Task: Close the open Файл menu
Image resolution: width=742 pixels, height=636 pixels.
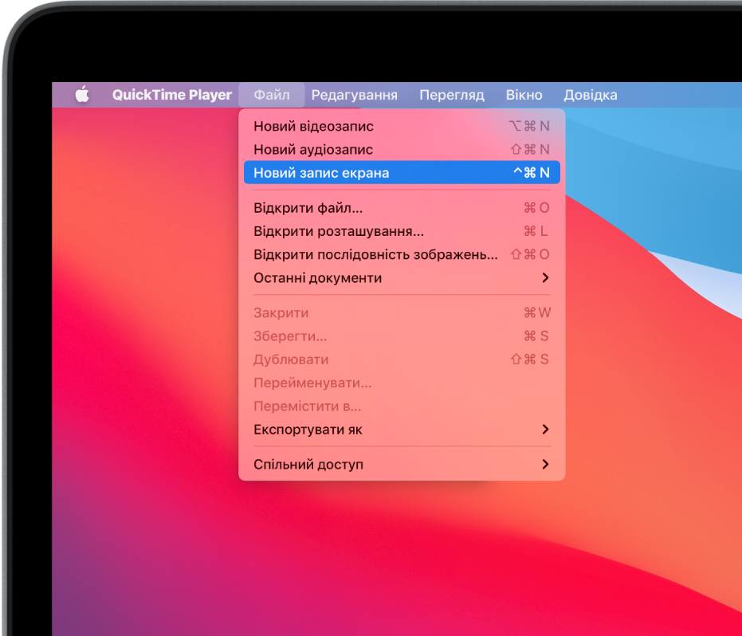Action: [272, 95]
